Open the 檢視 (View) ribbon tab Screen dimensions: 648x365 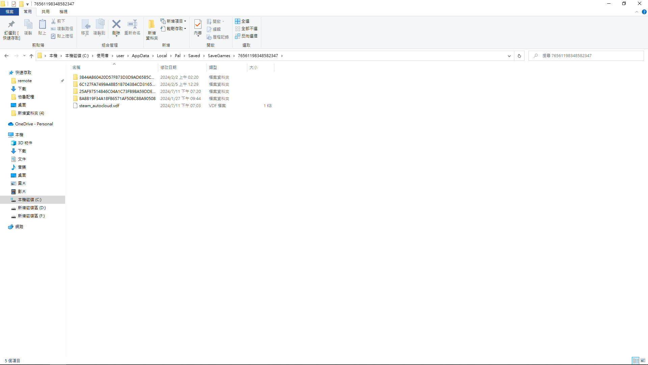pyautogui.click(x=63, y=11)
